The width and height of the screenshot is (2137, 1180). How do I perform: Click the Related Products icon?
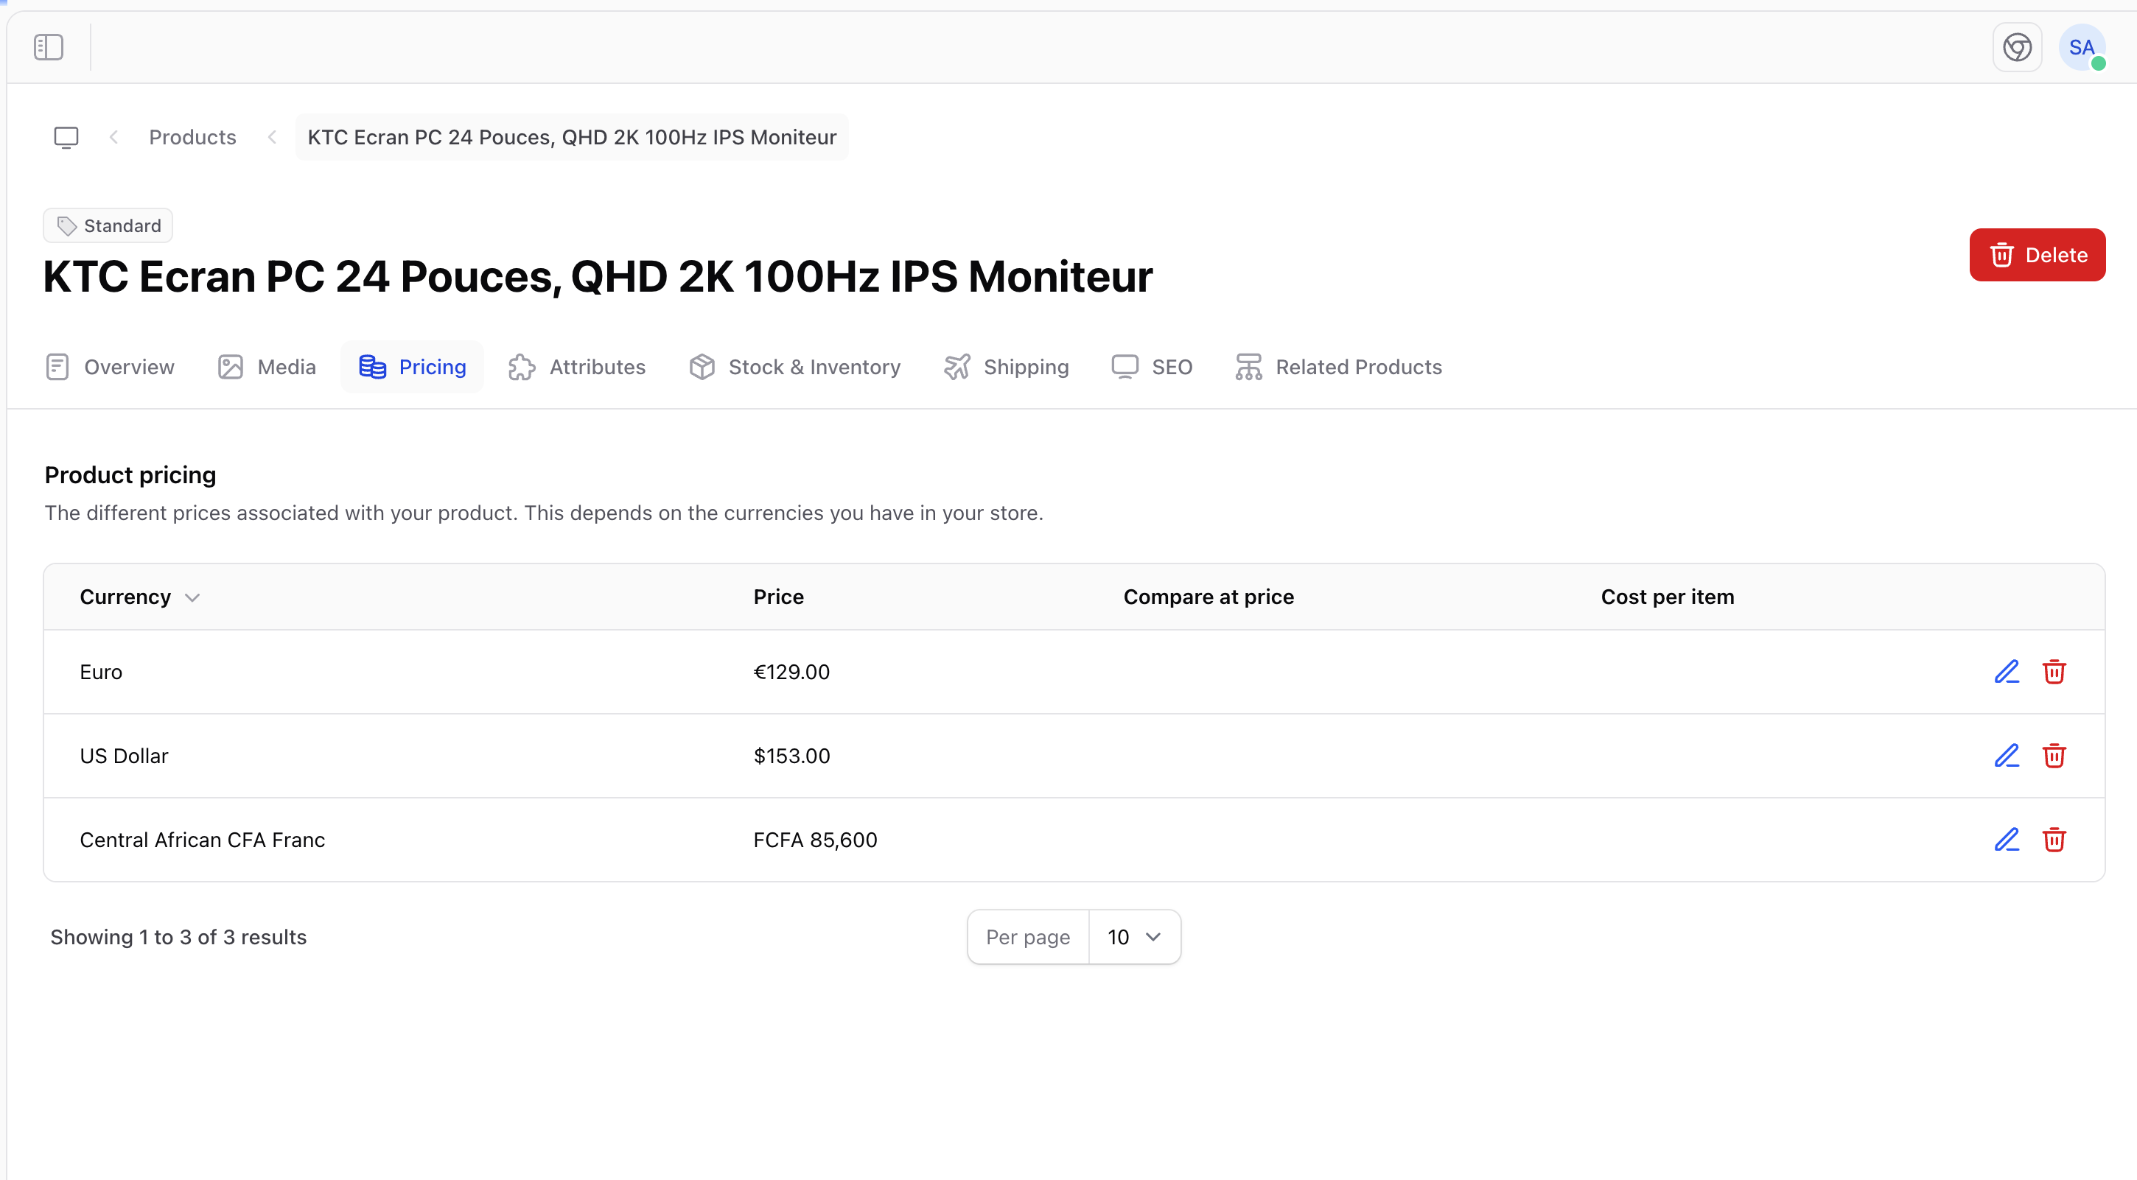[x=1248, y=367]
